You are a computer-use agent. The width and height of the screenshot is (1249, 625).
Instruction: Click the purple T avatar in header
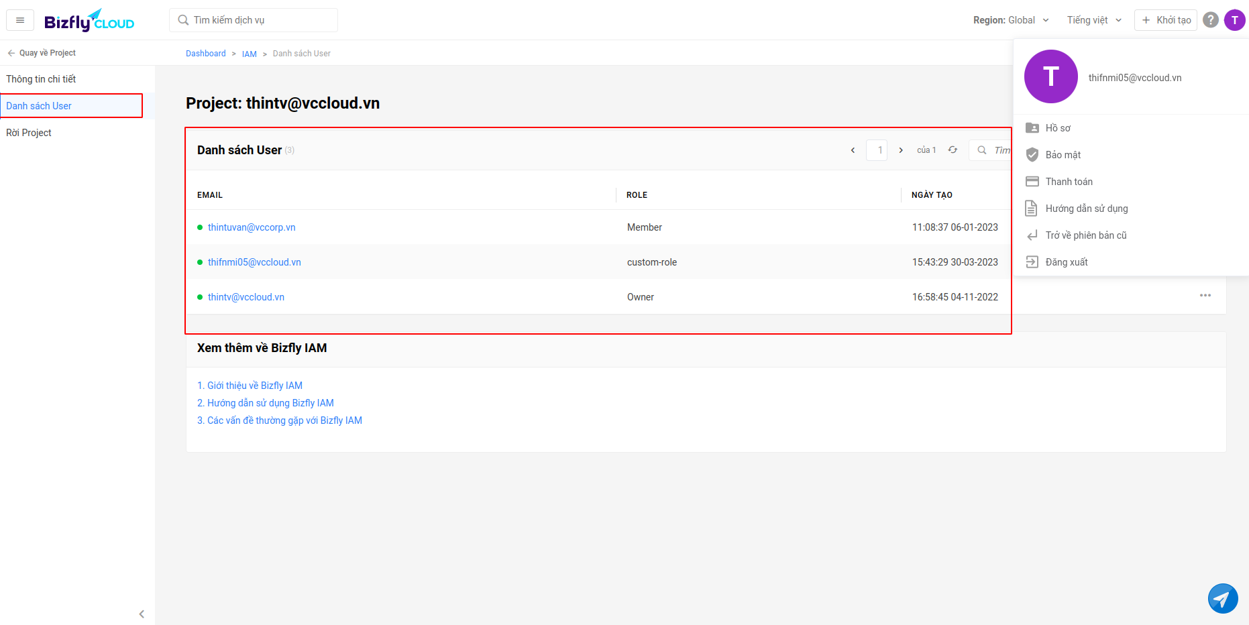coord(1234,20)
